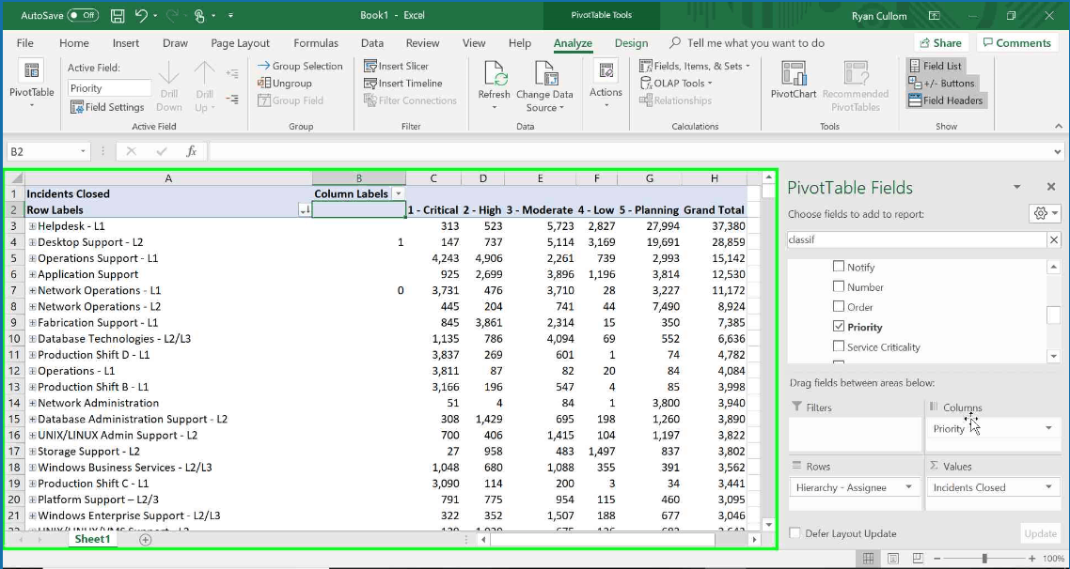The height and width of the screenshot is (569, 1070).
Task: Check the Service Criticality field
Action: click(839, 346)
